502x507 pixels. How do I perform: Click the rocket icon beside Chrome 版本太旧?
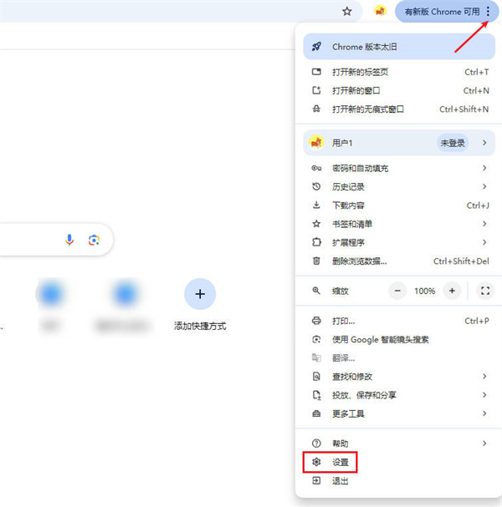pos(316,47)
